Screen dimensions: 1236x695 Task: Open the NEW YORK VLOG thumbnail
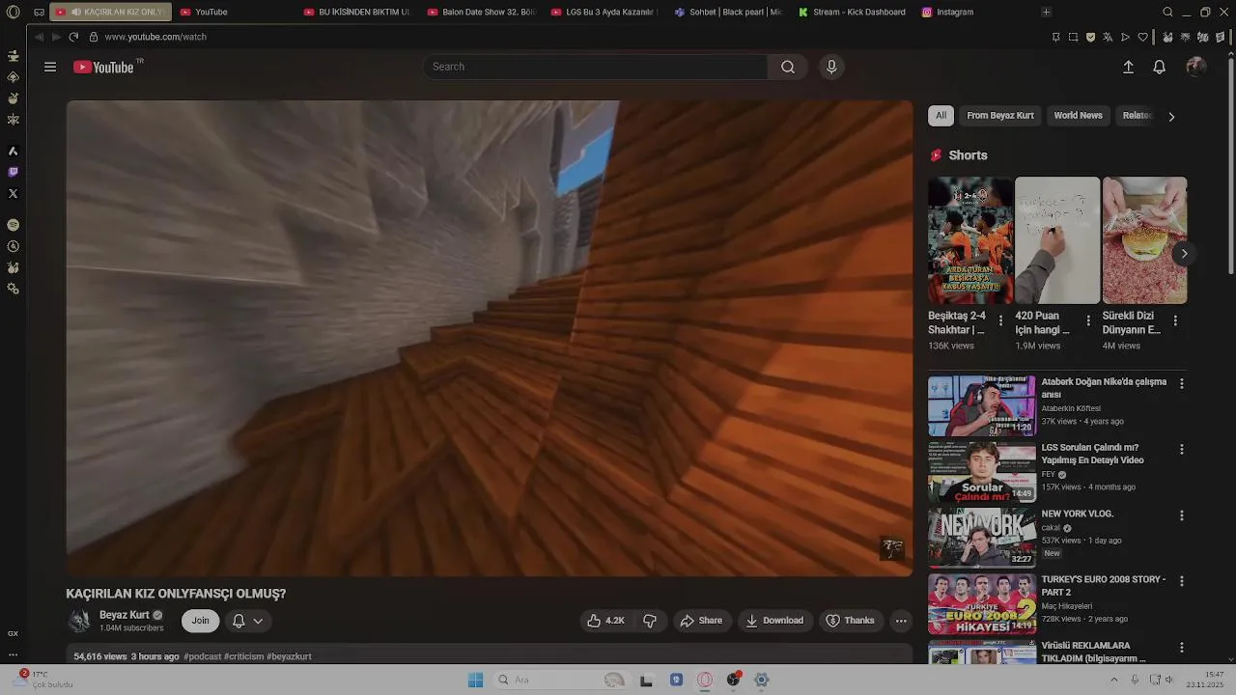tap(982, 538)
